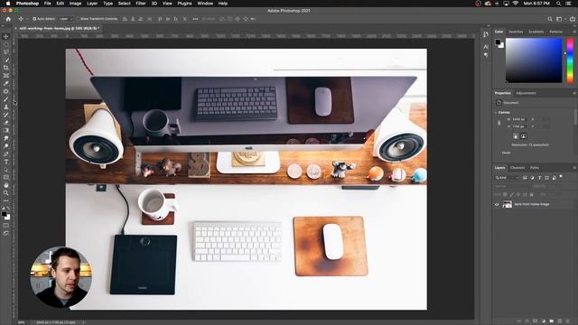Click the canvas width input field
The image size is (578, 325).
coord(520,119)
